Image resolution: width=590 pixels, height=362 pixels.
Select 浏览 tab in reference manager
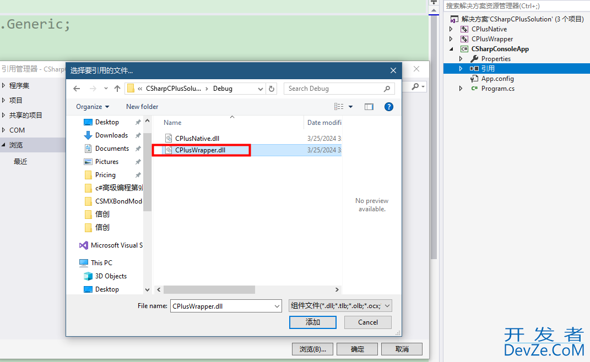tap(33, 145)
